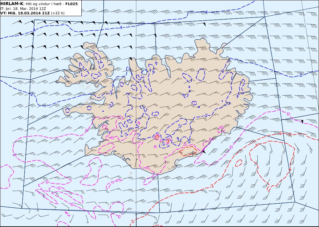Click the "HIRLAM-K" model name in the title
This screenshot has width=319, height=227.
pos(12,4)
